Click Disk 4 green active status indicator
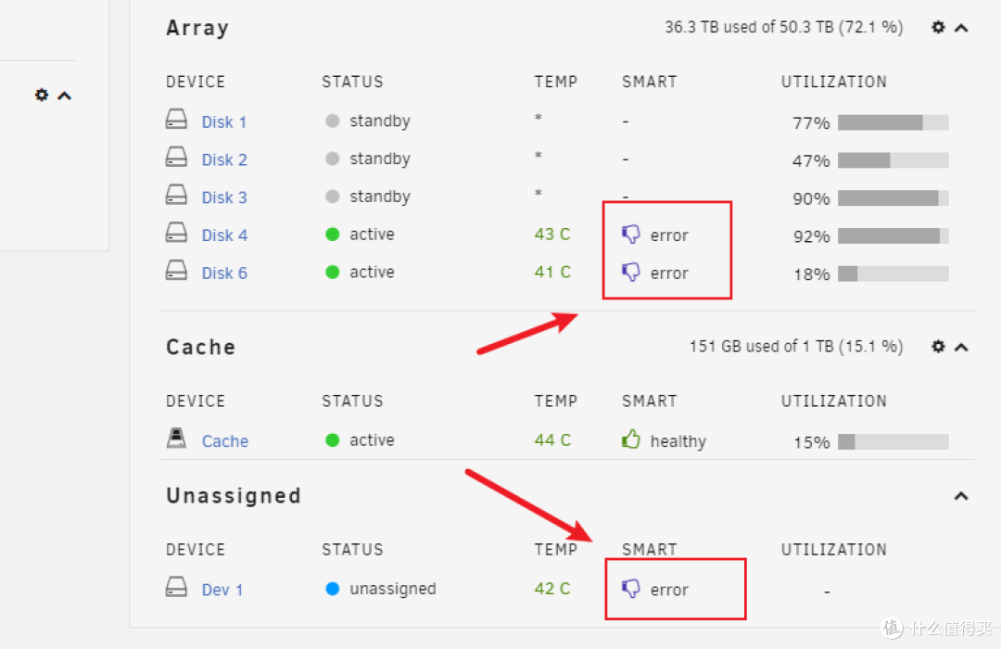Image resolution: width=1001 pixels, height=649 pixels. [x=333, y=235]
